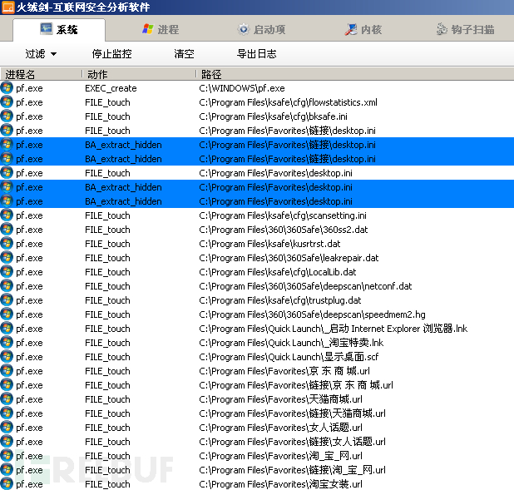
Task: Click the process icon of the Favorites\天猫商城.url row
Action: pos(7,398)
